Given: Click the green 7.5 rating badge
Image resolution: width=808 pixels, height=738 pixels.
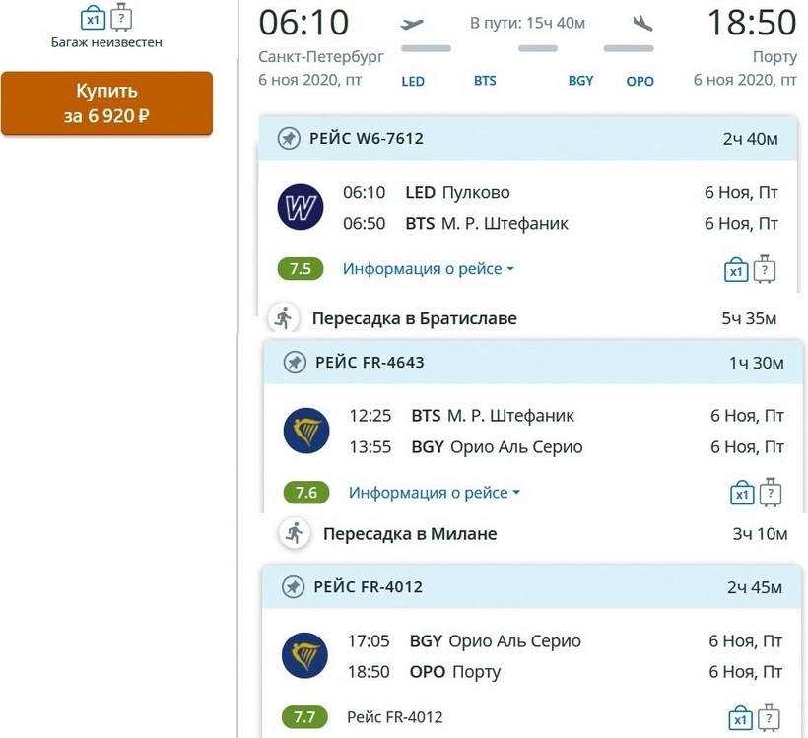Looking at the screenshot, I should [301, 269].
